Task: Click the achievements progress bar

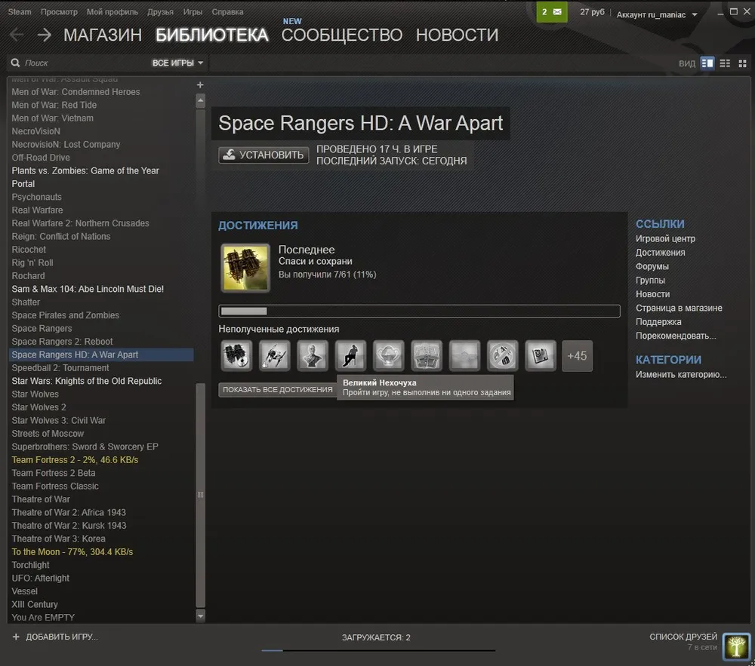Action: 419,311
